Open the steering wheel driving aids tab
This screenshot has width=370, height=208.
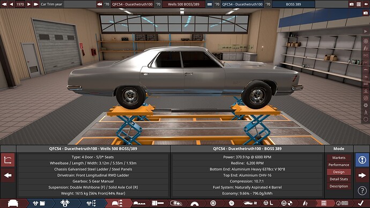pyautogui.click(x=268, y=203)
